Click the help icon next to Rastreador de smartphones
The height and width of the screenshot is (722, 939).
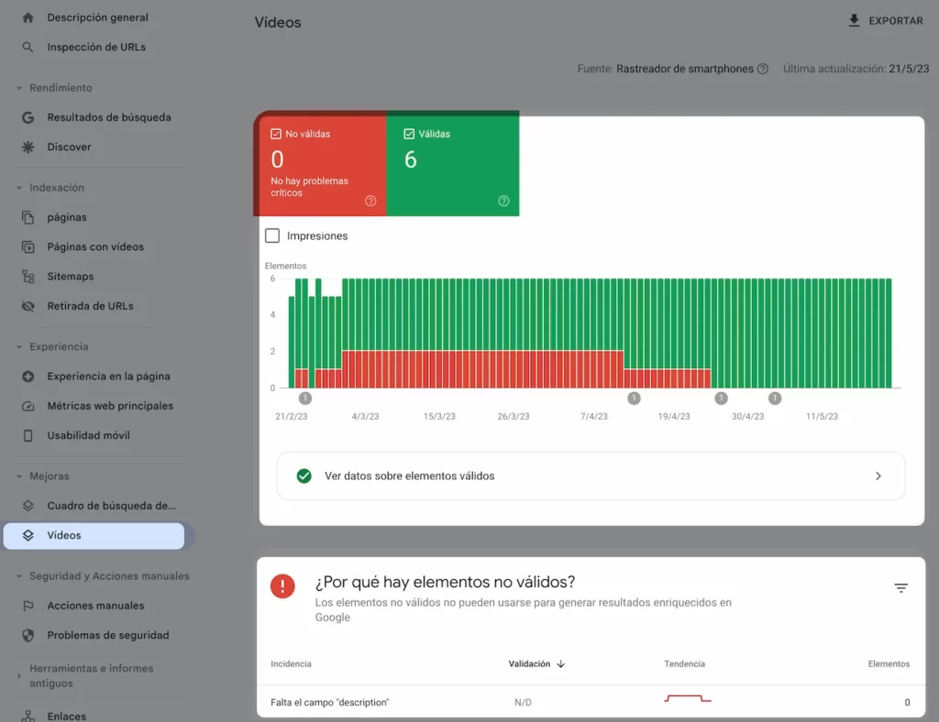(x=762, y=68)
